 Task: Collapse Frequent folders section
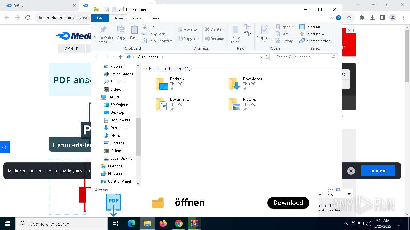146,69
